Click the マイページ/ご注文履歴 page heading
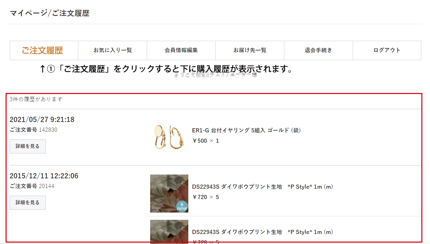The height and width of the screenshot is (244, 430). pyautogui.click(x=50, y=13)
